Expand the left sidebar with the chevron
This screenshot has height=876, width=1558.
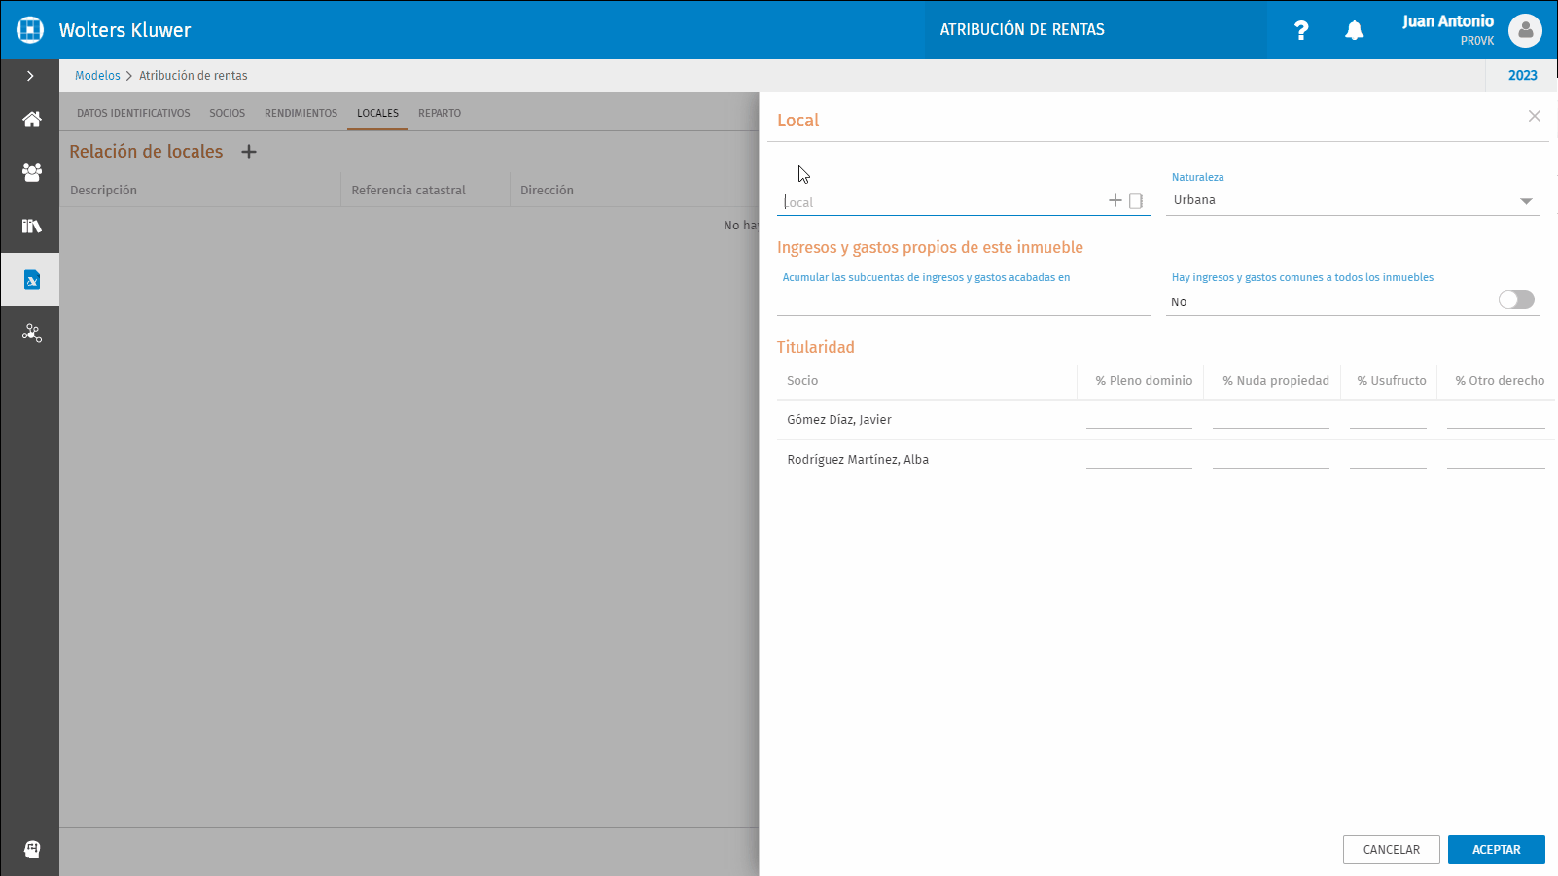tap(30, 76)
